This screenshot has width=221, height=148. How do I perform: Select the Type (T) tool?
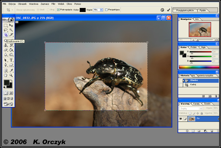coord(11,60)
